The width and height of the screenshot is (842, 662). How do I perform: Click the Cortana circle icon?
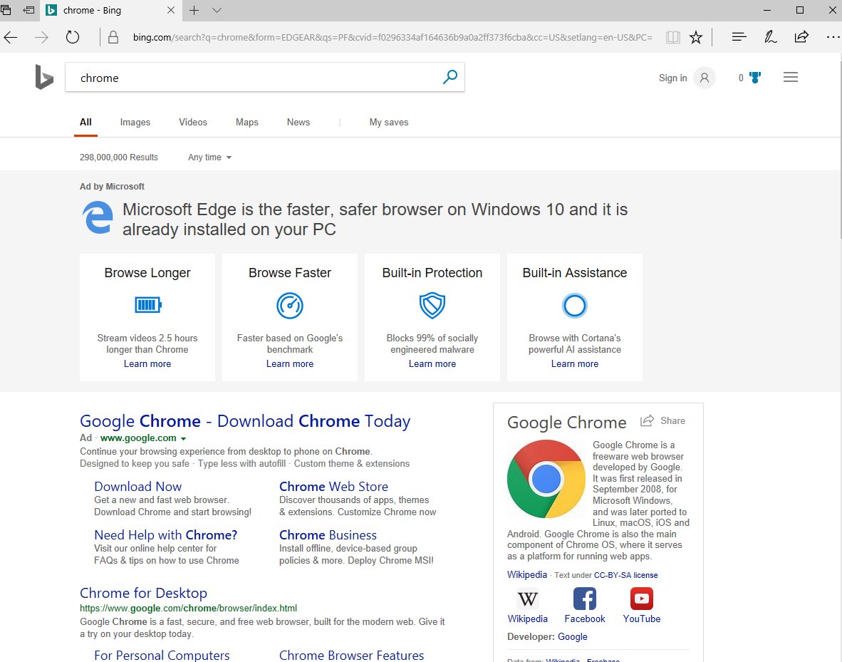(575, 305)
